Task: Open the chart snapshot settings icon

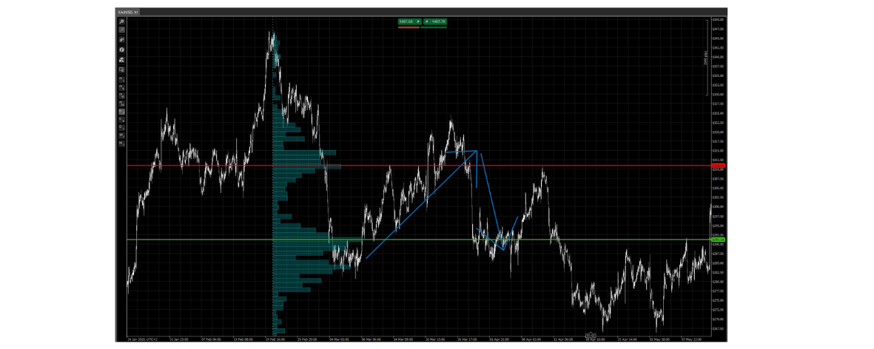Action: pyautogui.click(x=121, y=70)
